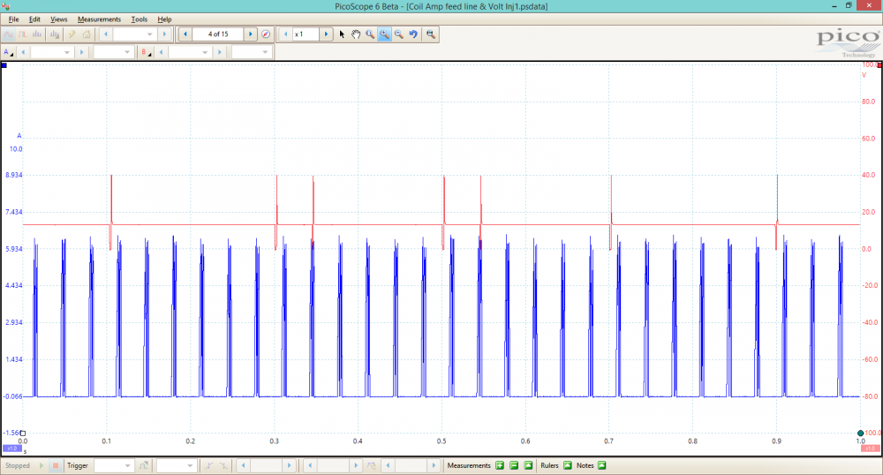The height and width of the screenshot is (475, 883).
Task: Toggle the Notes green icon
Action: [602, 465]
